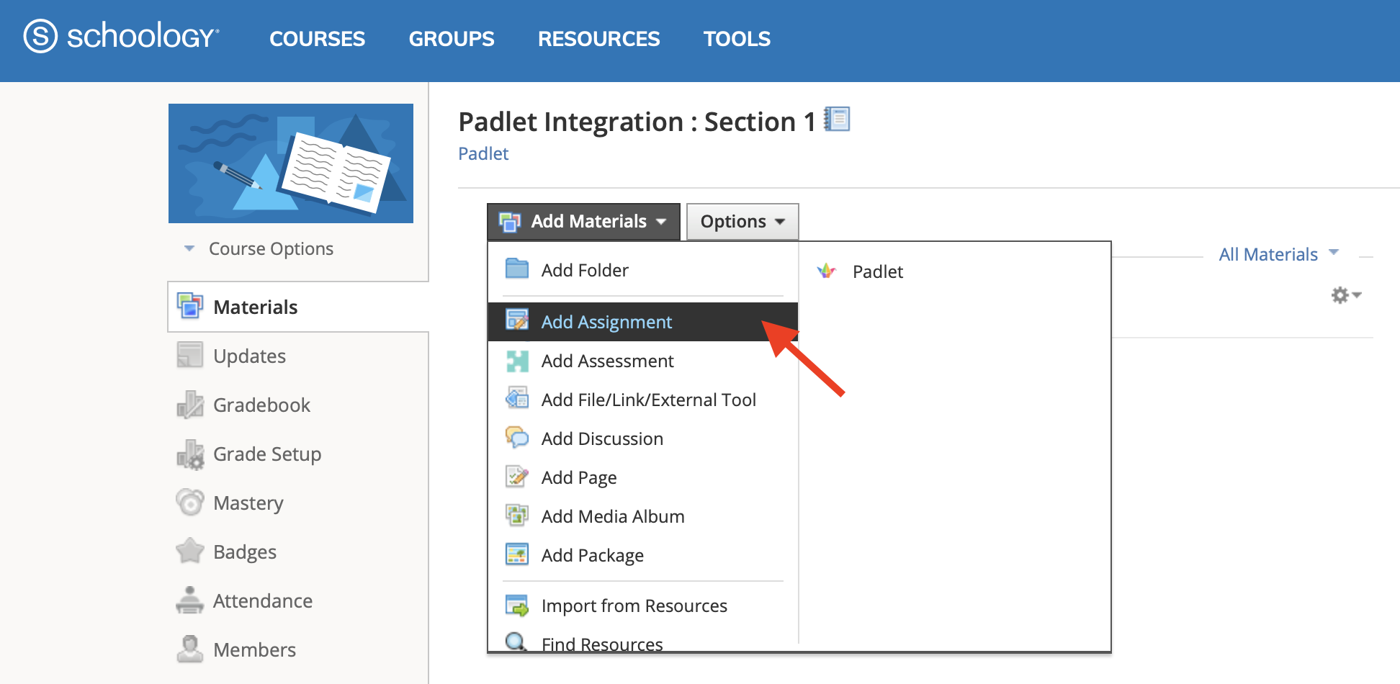The width and height of the screenshot is (1400, 684).
Task: Open the GROUPS menu
Action: 452,39
